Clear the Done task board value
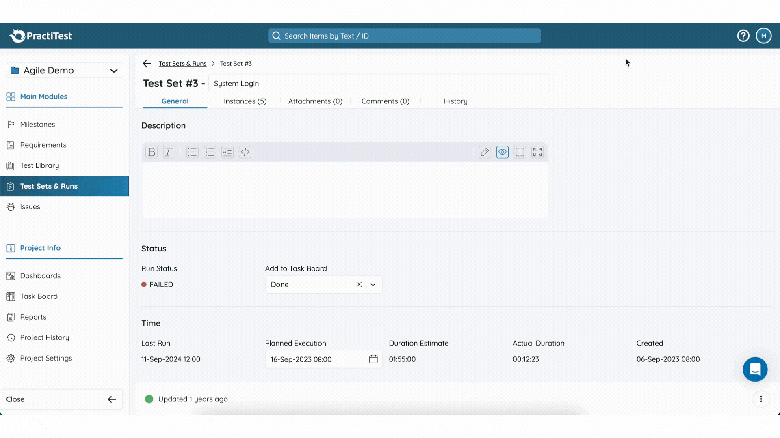The height and width of the screenshot is (438, 780). point(359,284)
